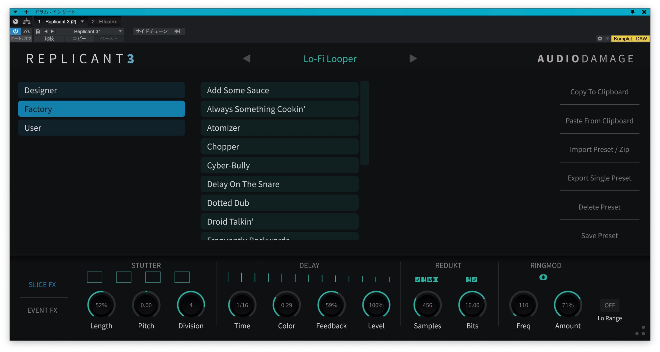The width and height of the screenshot is (660, 352).
Task: Click the sidechain input routing icon
Action: [178, 31]
